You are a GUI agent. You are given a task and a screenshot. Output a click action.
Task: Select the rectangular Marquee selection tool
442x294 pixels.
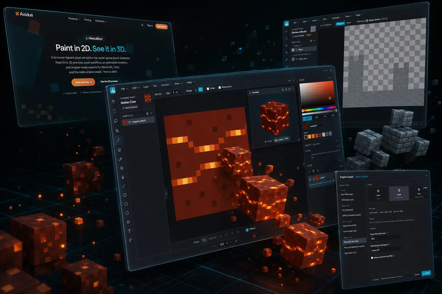point(115,111)
